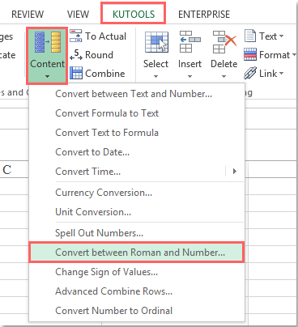Click the Delete tools icon
298x327 pixels.
tap(224, 41)
